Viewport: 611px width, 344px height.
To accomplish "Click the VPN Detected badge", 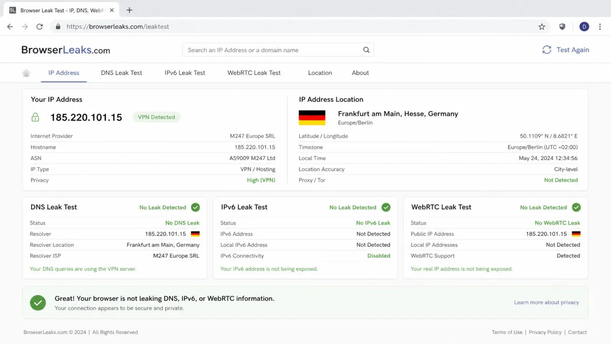I will 156,117.
